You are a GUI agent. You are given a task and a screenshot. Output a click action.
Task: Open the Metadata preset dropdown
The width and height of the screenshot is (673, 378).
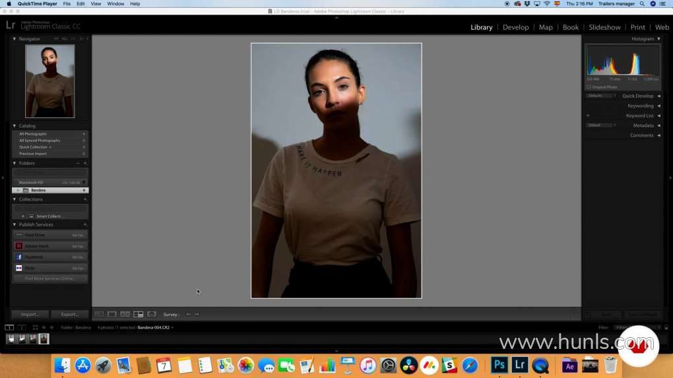(600, 125)
